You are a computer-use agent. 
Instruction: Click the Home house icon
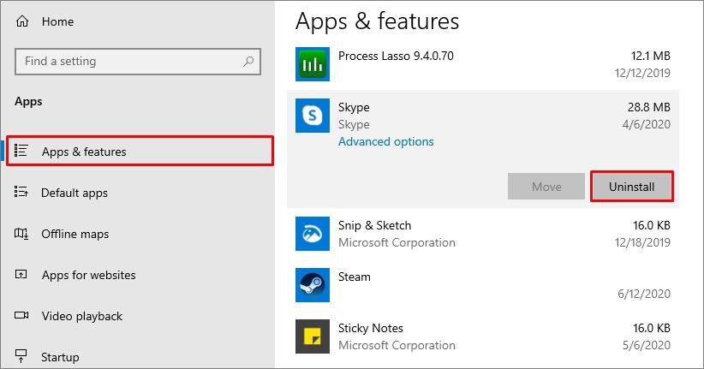pyautogui.click(x=22, y=21)
